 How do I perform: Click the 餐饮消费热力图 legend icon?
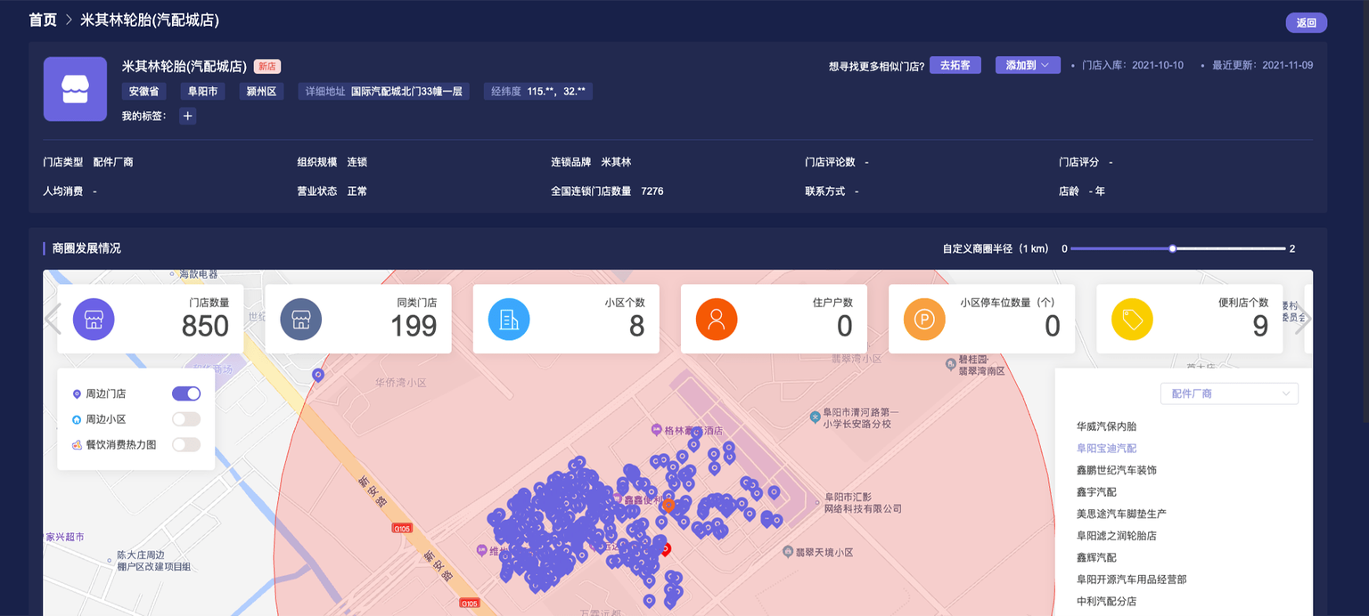tap(77, 444)
